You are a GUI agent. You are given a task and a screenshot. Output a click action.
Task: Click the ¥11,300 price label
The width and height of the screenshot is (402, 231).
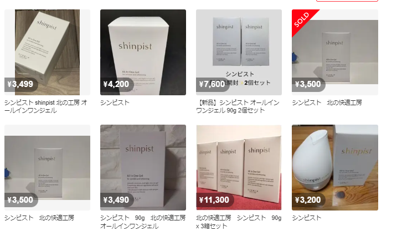coord(215,200)
